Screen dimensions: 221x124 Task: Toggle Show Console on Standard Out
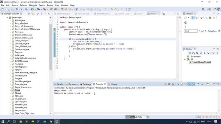coord(189,84)
